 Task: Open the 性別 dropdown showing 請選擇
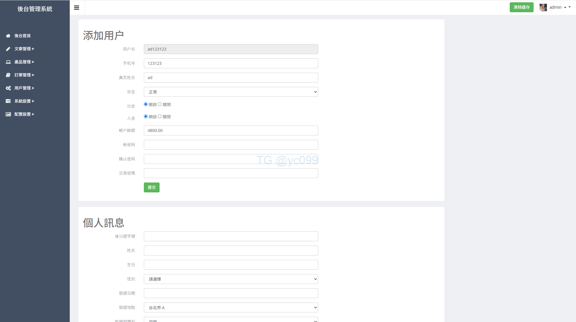click(231, 279)
